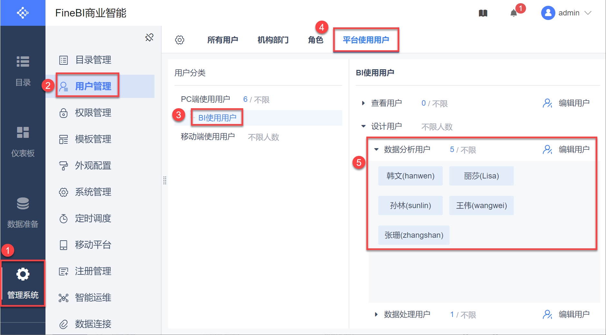Viewport: 606px width, 335px height.
Task: Click the panel resize handle dots
Action: [x=165, y=180]
